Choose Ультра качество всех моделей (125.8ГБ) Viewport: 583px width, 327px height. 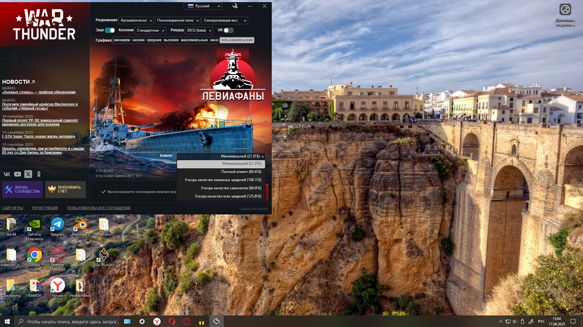click(221, 196)
